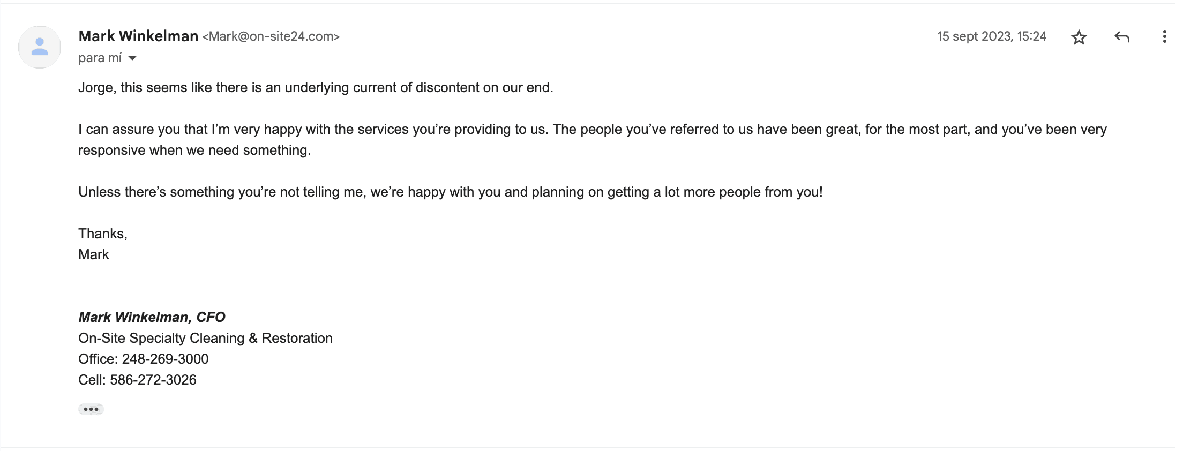This screenshot has height=451, width=1198.
Task: Expand recipient details arrow beside 'para mí'
Action: coord(132,58)
